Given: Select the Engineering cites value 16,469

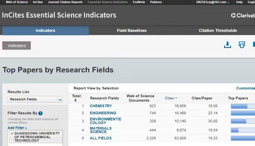Looking at the screenshot, I should click(x=180, y=113).
